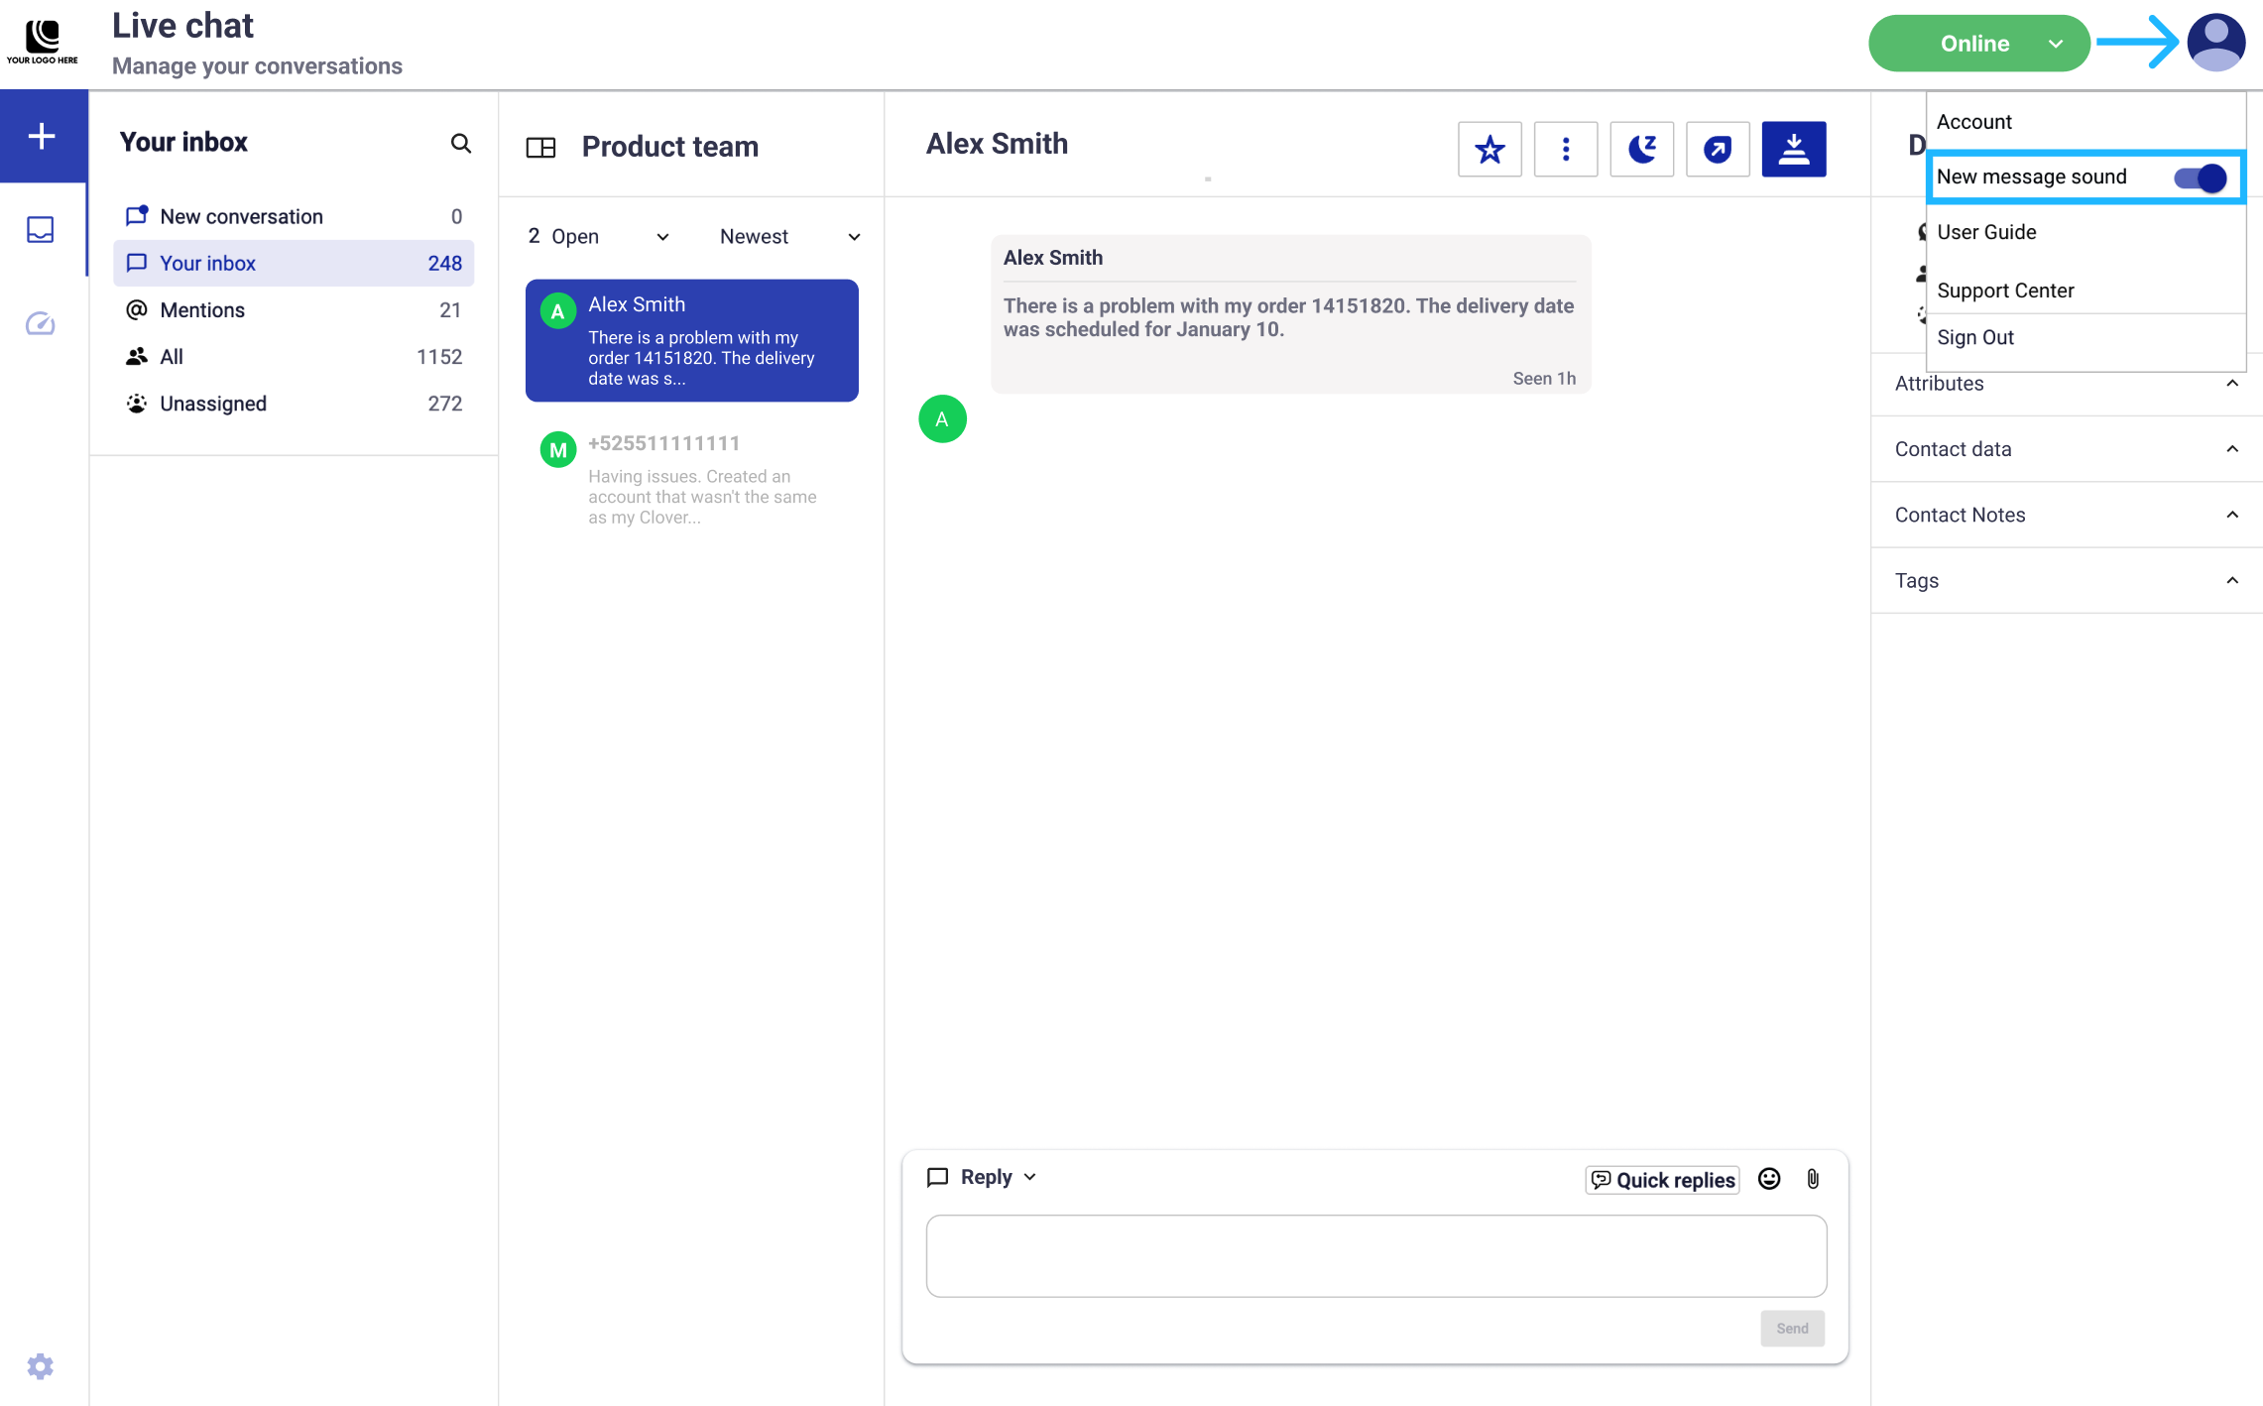Attach a file with the paperclip icon

coord(1813,1179)
